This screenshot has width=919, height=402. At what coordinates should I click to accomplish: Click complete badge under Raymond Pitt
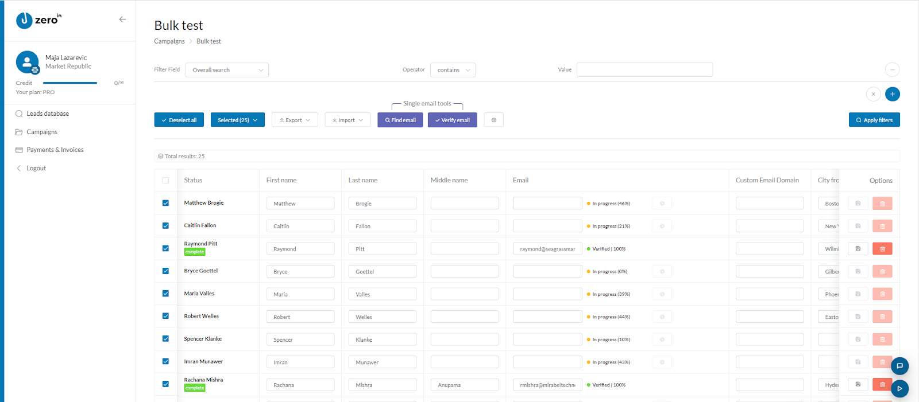click(195, 252)
